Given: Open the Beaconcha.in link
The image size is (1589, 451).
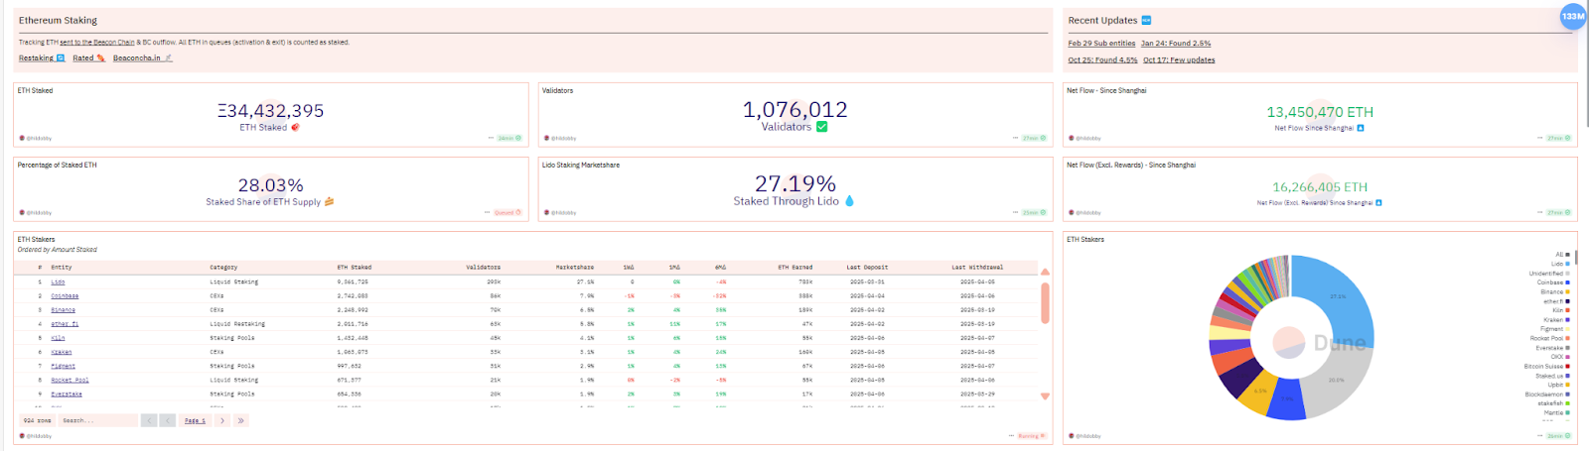Looking at the screenshot, I should [x=142, y=58].
